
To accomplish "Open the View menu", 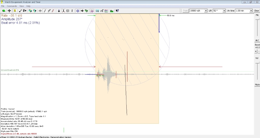I will 21,6.
